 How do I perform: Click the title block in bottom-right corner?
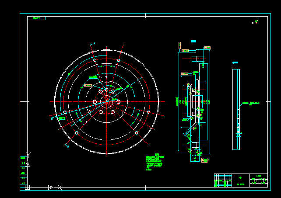tap(241, 180)
